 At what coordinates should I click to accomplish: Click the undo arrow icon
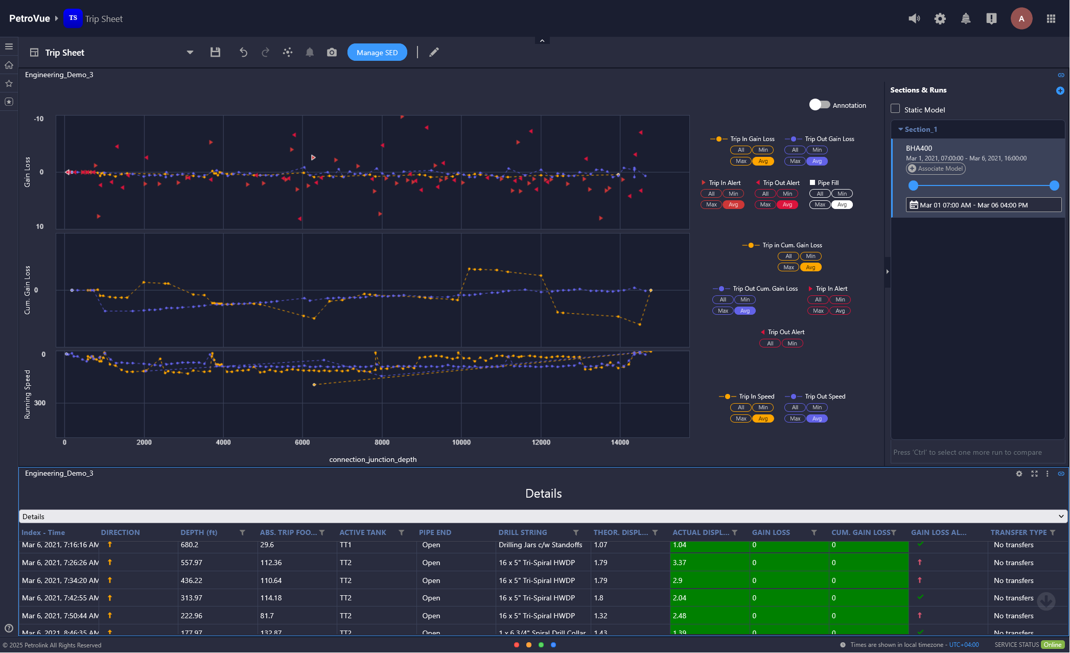point(243,52)
